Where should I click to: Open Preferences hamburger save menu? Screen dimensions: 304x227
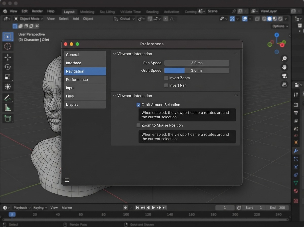(67, 180)
